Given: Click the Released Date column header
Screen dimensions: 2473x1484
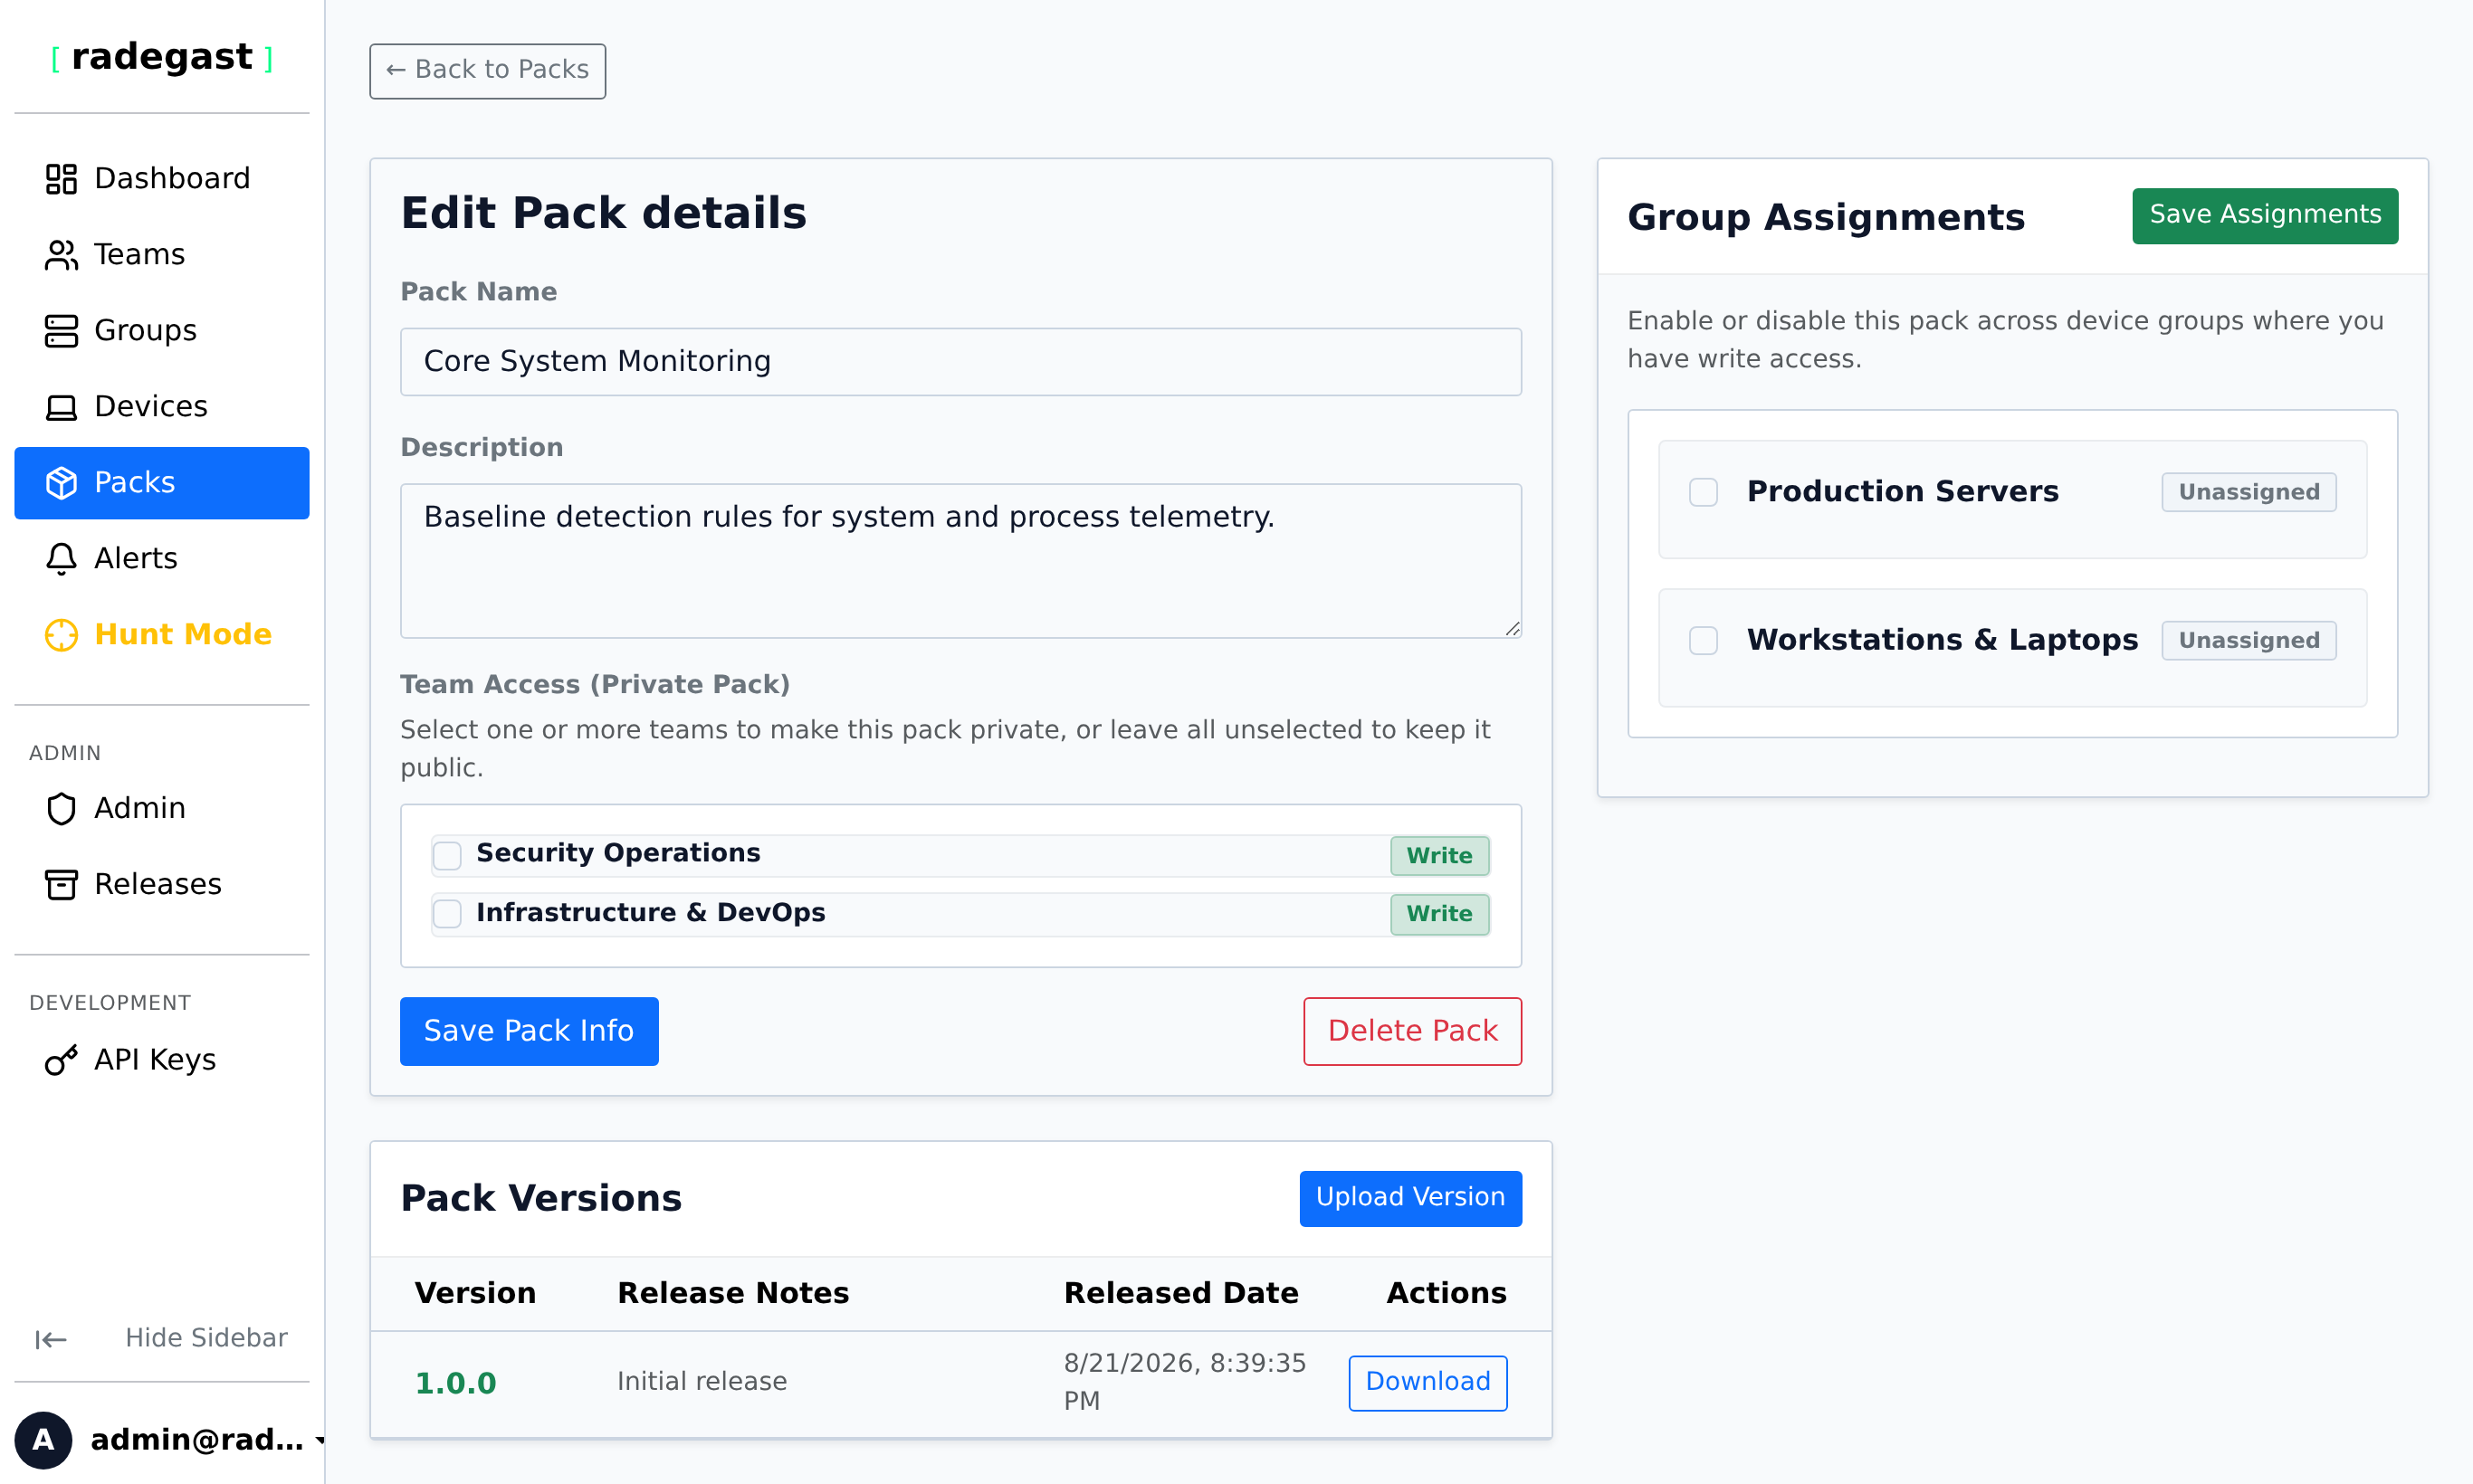Looking at the screenshot, I should pyautogui.click(x=1181, y=1293).
